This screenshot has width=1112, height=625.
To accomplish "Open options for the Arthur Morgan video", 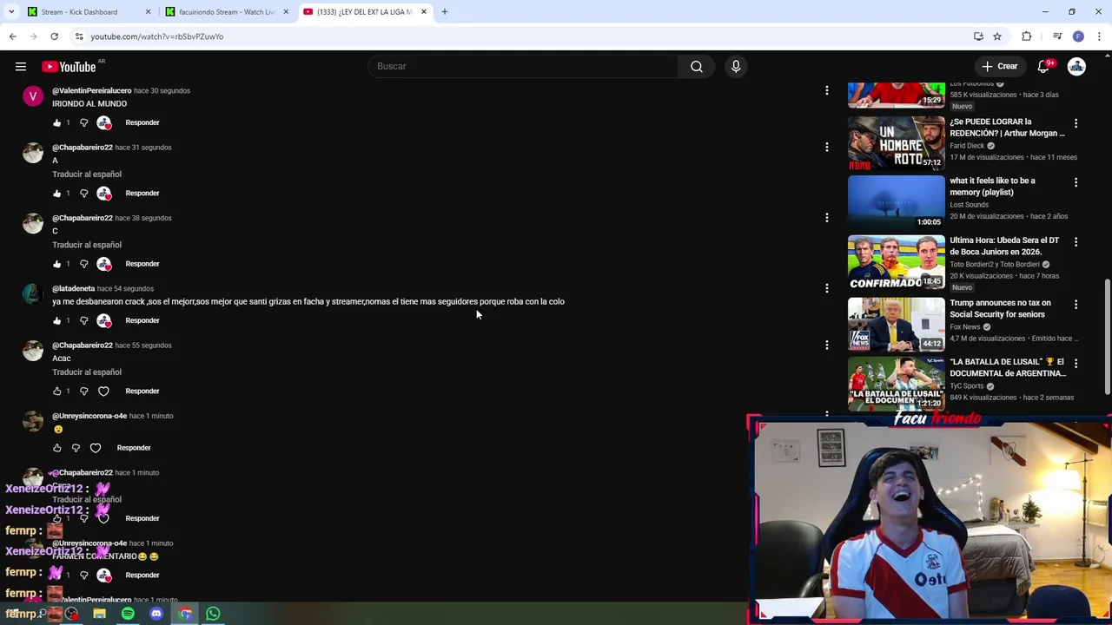I will click(1076, 123).
